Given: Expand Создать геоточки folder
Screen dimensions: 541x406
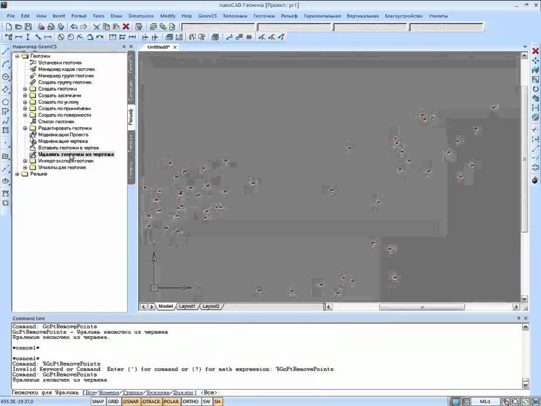Looking at the screenshot, I should pyautogui.click(x=25, y=89).
